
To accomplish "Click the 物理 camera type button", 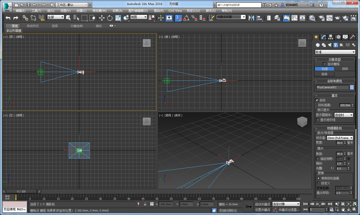I will (324, 69).
